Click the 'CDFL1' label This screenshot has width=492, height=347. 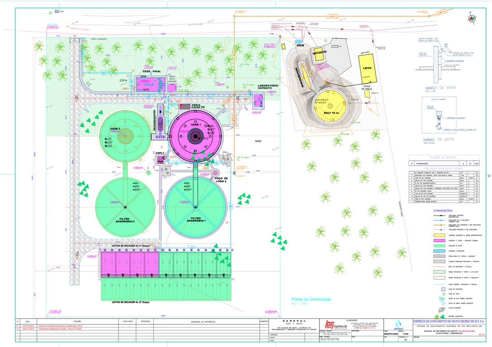160,153
